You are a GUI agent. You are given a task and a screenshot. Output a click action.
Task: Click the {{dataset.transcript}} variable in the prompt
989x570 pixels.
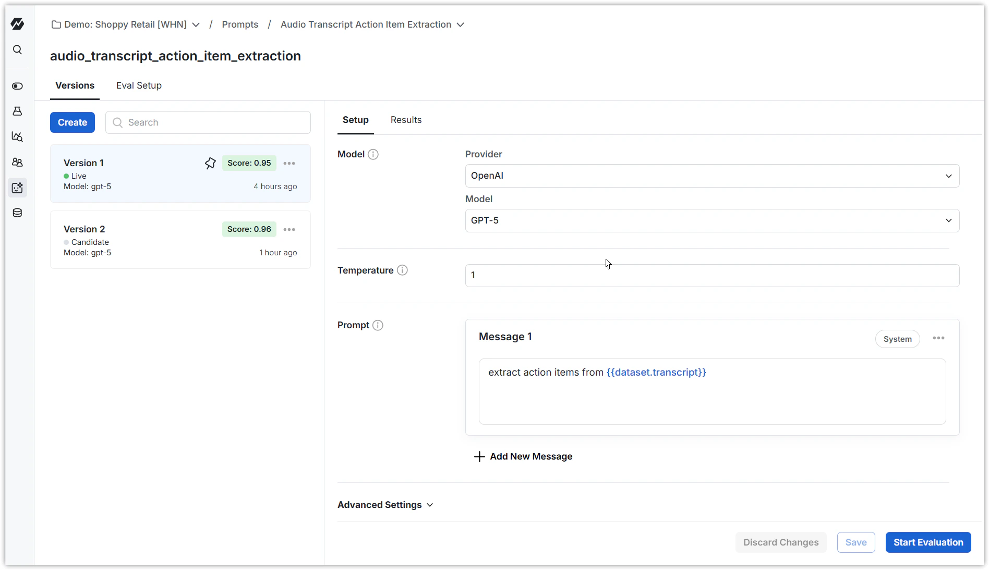tap(656, 372)
